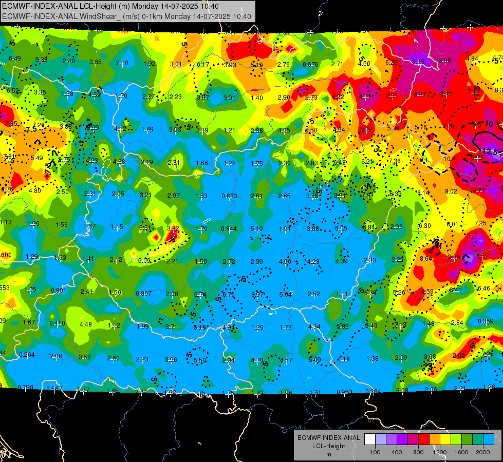The height and width of the screenshot is (462, 503).
Task: Select the pale lavender legend swatch
Action: (381, 439)
